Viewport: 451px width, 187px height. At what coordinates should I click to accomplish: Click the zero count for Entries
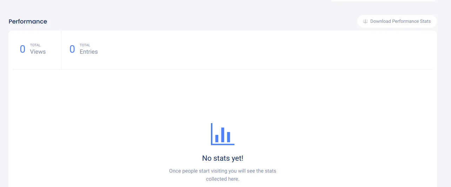(72, 49)
